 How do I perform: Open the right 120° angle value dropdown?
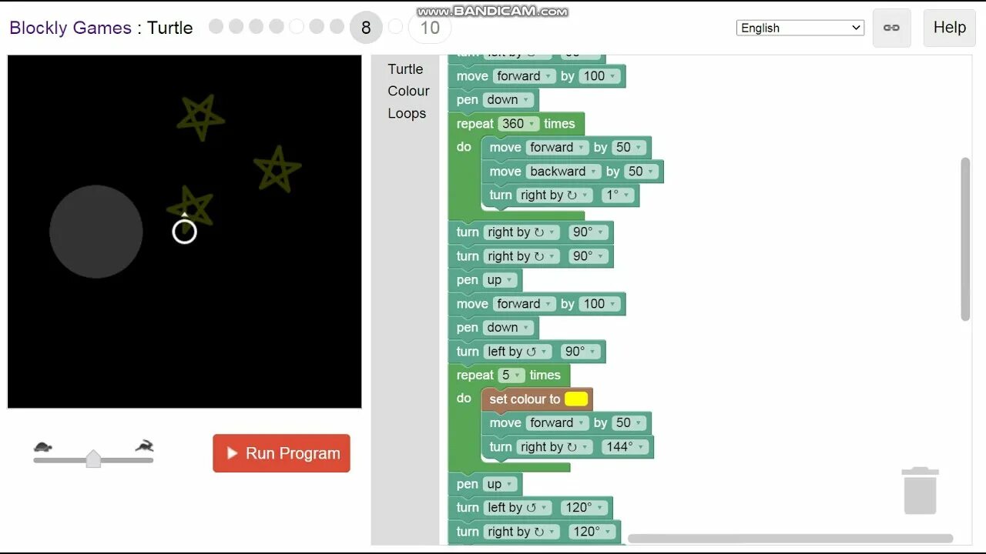(592, 532)
